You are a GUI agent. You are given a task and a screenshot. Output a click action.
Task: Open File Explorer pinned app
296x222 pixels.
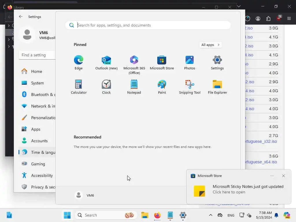click(x=217, y=87)
